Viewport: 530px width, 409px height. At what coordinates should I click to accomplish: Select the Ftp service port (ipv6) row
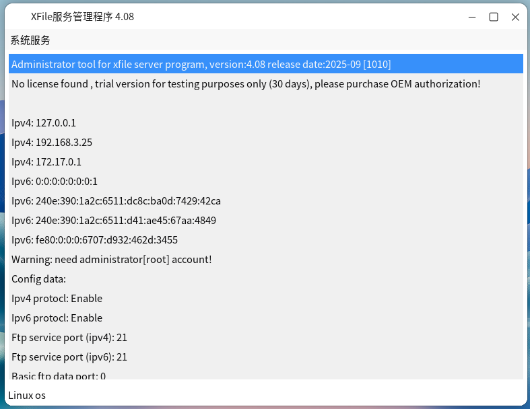point(69,357)
